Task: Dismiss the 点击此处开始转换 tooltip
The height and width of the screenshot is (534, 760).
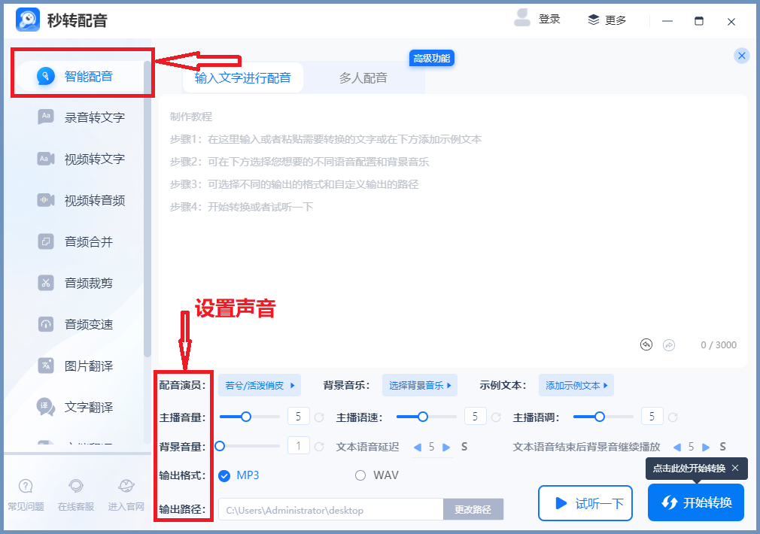Action: (x=735, y=468)
